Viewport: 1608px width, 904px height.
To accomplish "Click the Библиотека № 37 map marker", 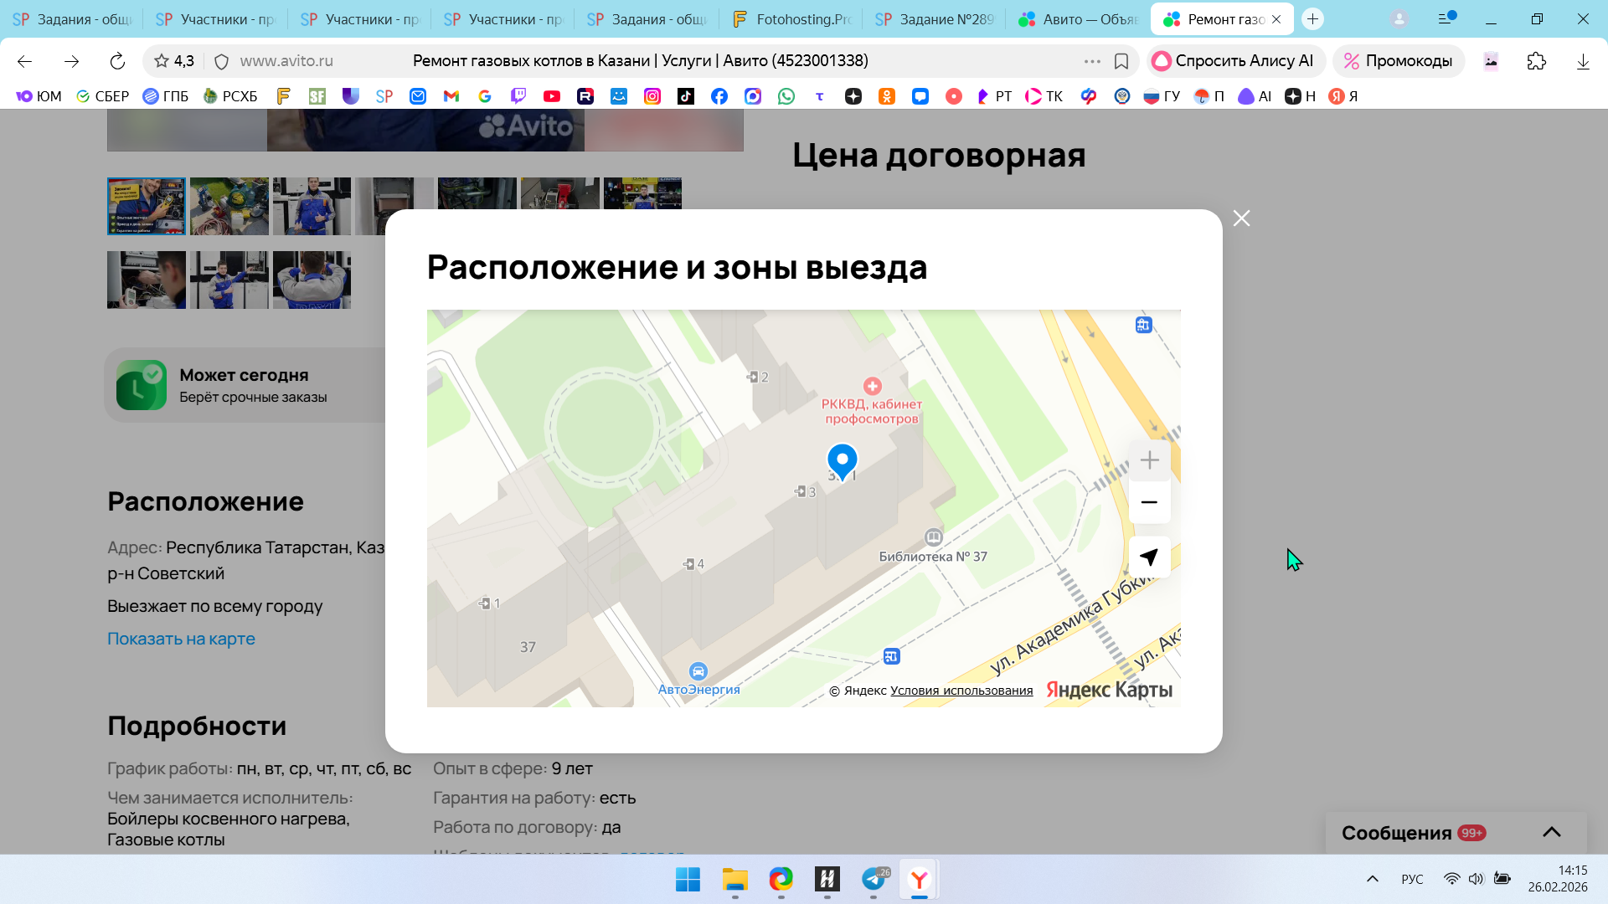I will click(933, 537).
